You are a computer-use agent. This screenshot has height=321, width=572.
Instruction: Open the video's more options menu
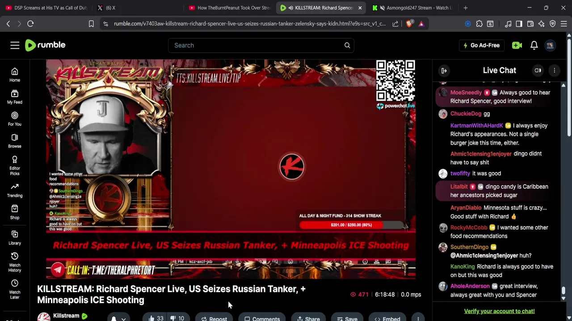pos(418,318)
